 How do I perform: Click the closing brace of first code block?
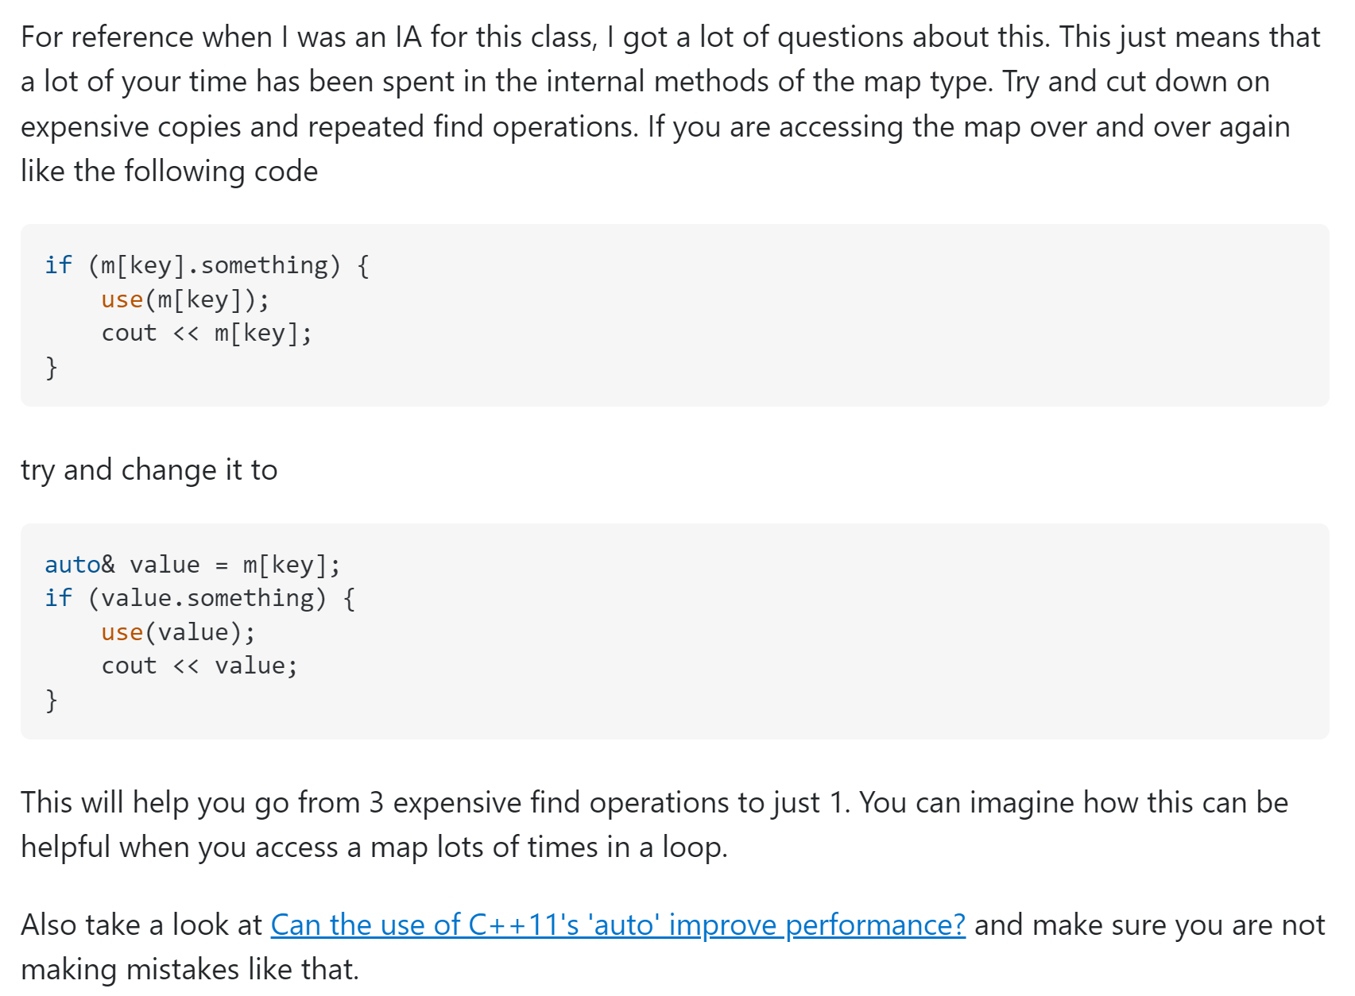(52, 368)
